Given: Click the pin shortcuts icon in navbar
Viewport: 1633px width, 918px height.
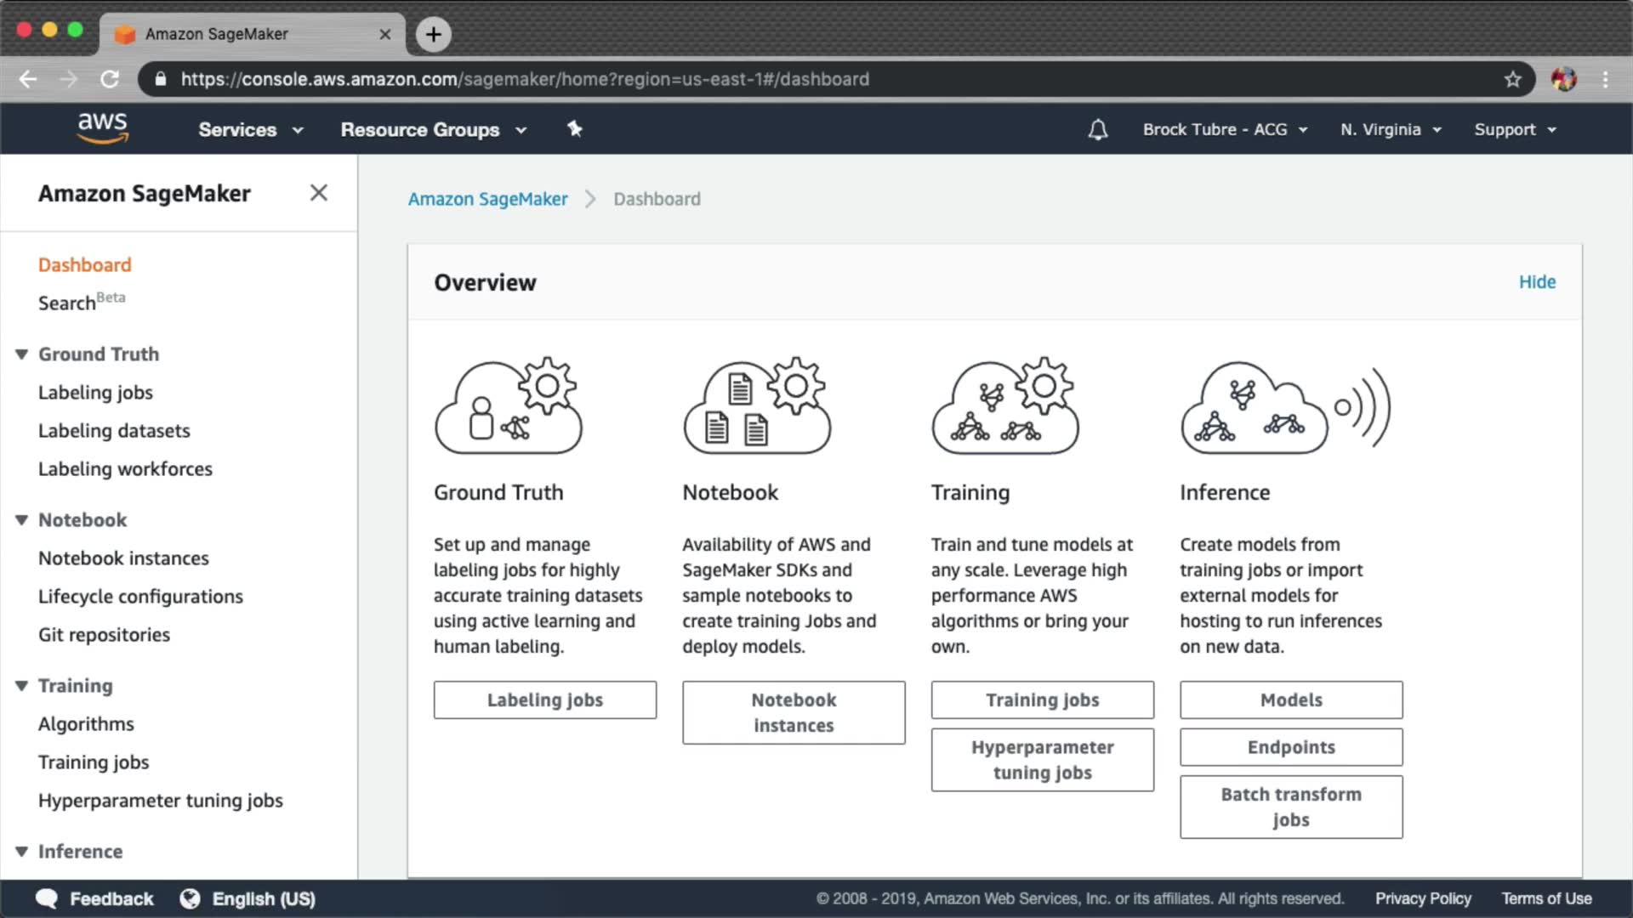Looking at the screenshot, I should point(575,129).
